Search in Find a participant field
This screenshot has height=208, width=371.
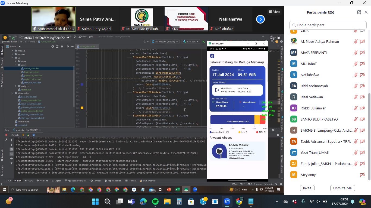click(328, 25)
